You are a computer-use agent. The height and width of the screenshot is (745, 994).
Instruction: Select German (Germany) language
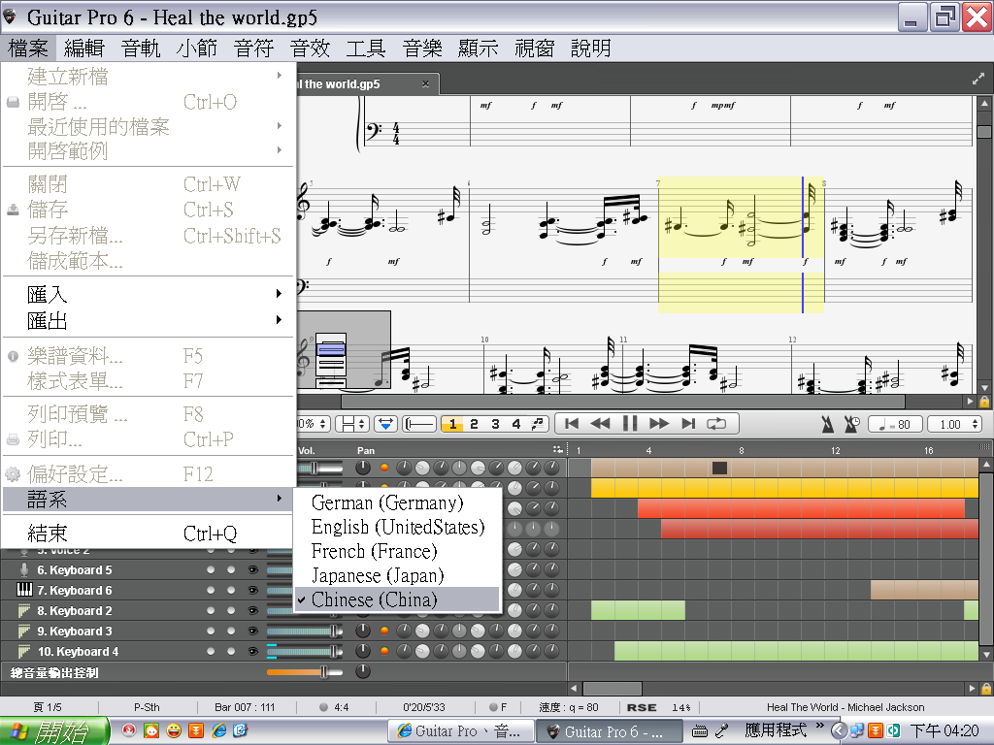point(397,503)
